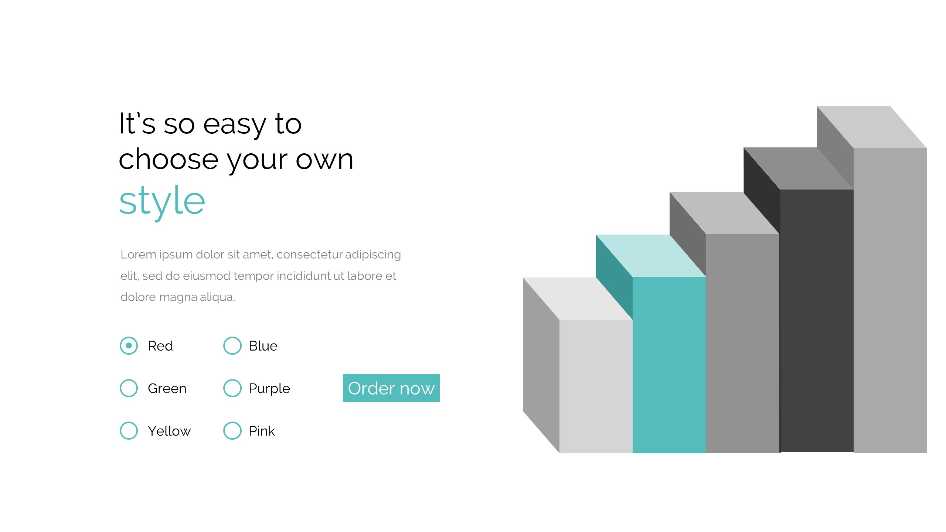The width and height of the screenshot is (946, 532).
Task: Click the Pink label text
Action: (262, 431)
